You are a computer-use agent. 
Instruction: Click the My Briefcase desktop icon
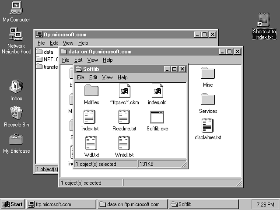tap(16, 140)
